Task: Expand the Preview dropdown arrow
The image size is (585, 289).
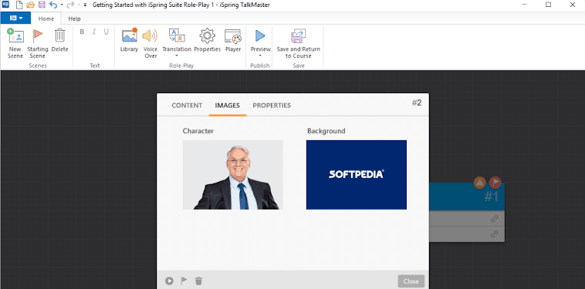Action: [x=260, y=55]
